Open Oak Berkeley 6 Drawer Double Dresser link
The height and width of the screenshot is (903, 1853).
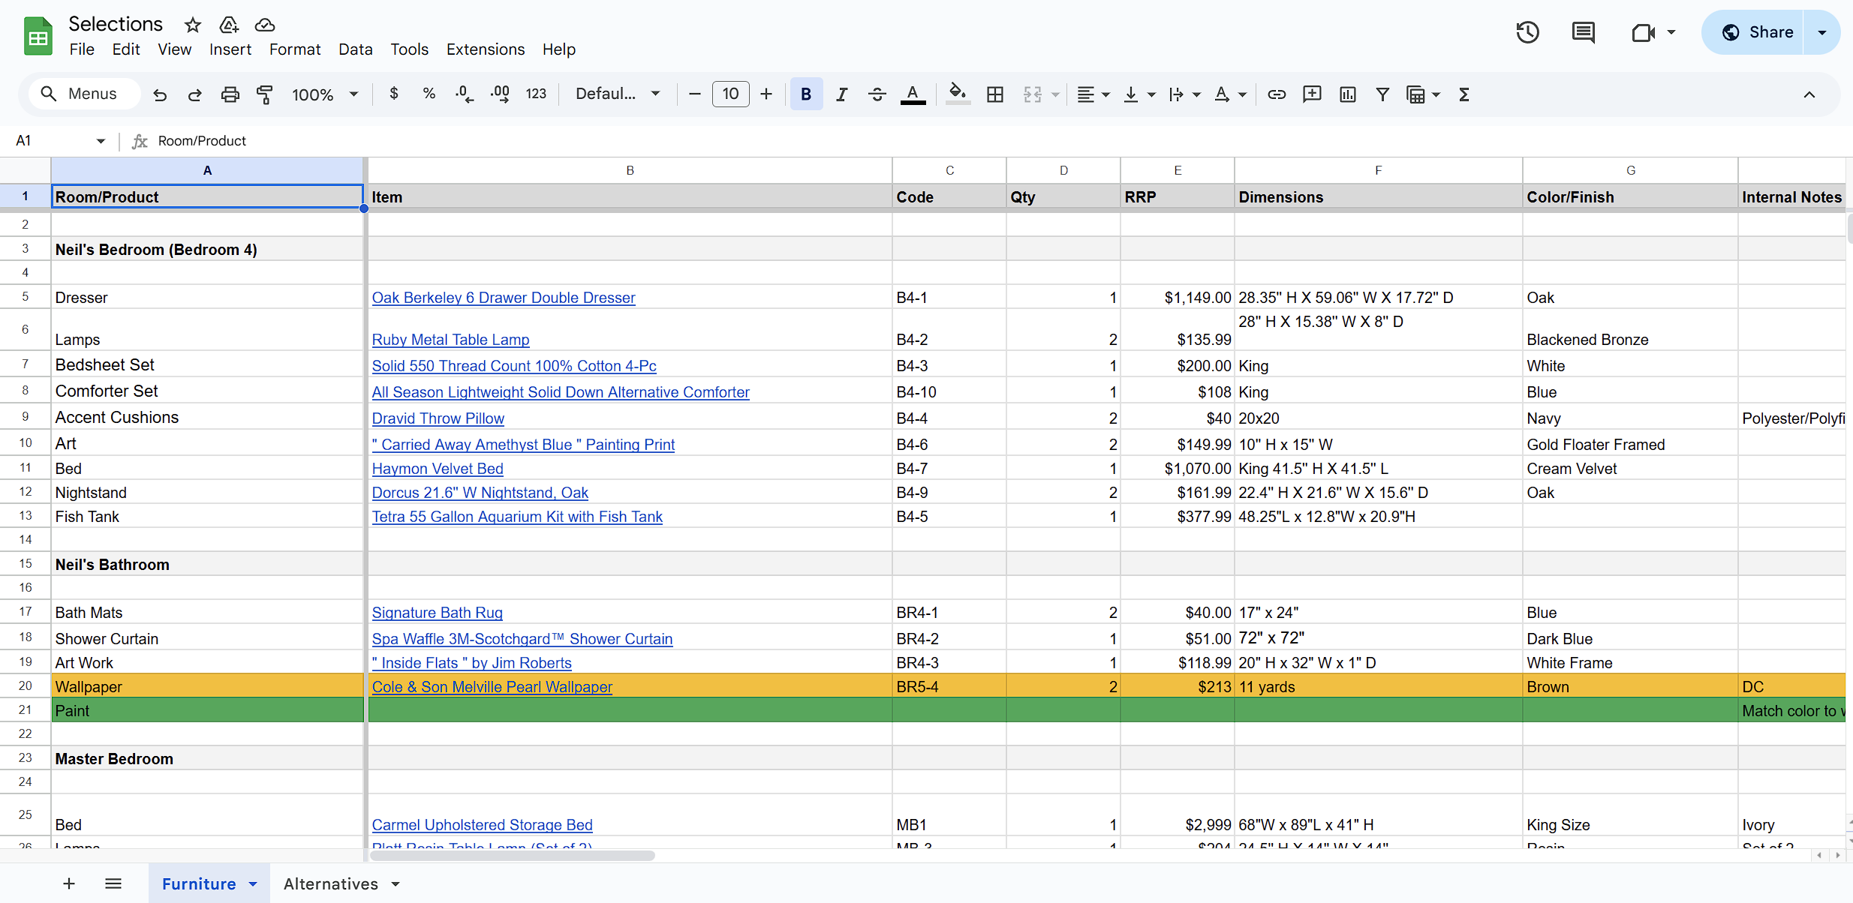(504, 298)
